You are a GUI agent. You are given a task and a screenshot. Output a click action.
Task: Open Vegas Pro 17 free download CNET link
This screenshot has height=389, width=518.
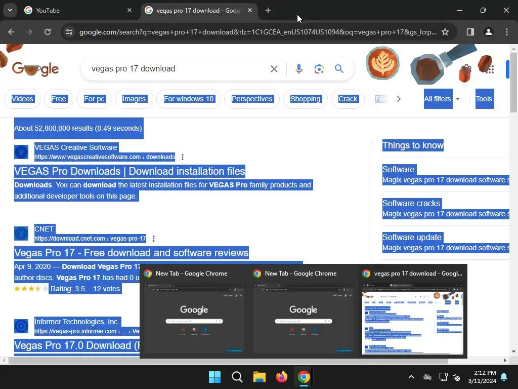[131, 253]
